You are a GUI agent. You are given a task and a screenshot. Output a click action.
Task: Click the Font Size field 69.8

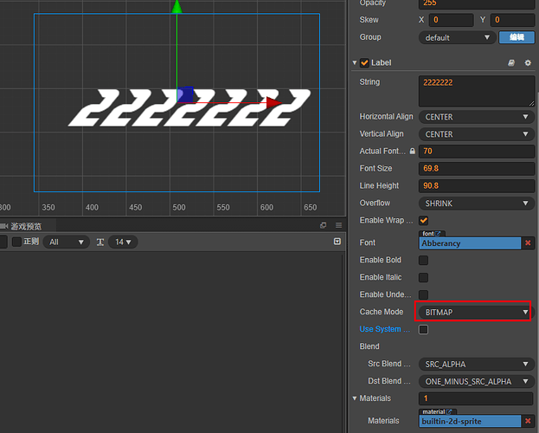477,169
